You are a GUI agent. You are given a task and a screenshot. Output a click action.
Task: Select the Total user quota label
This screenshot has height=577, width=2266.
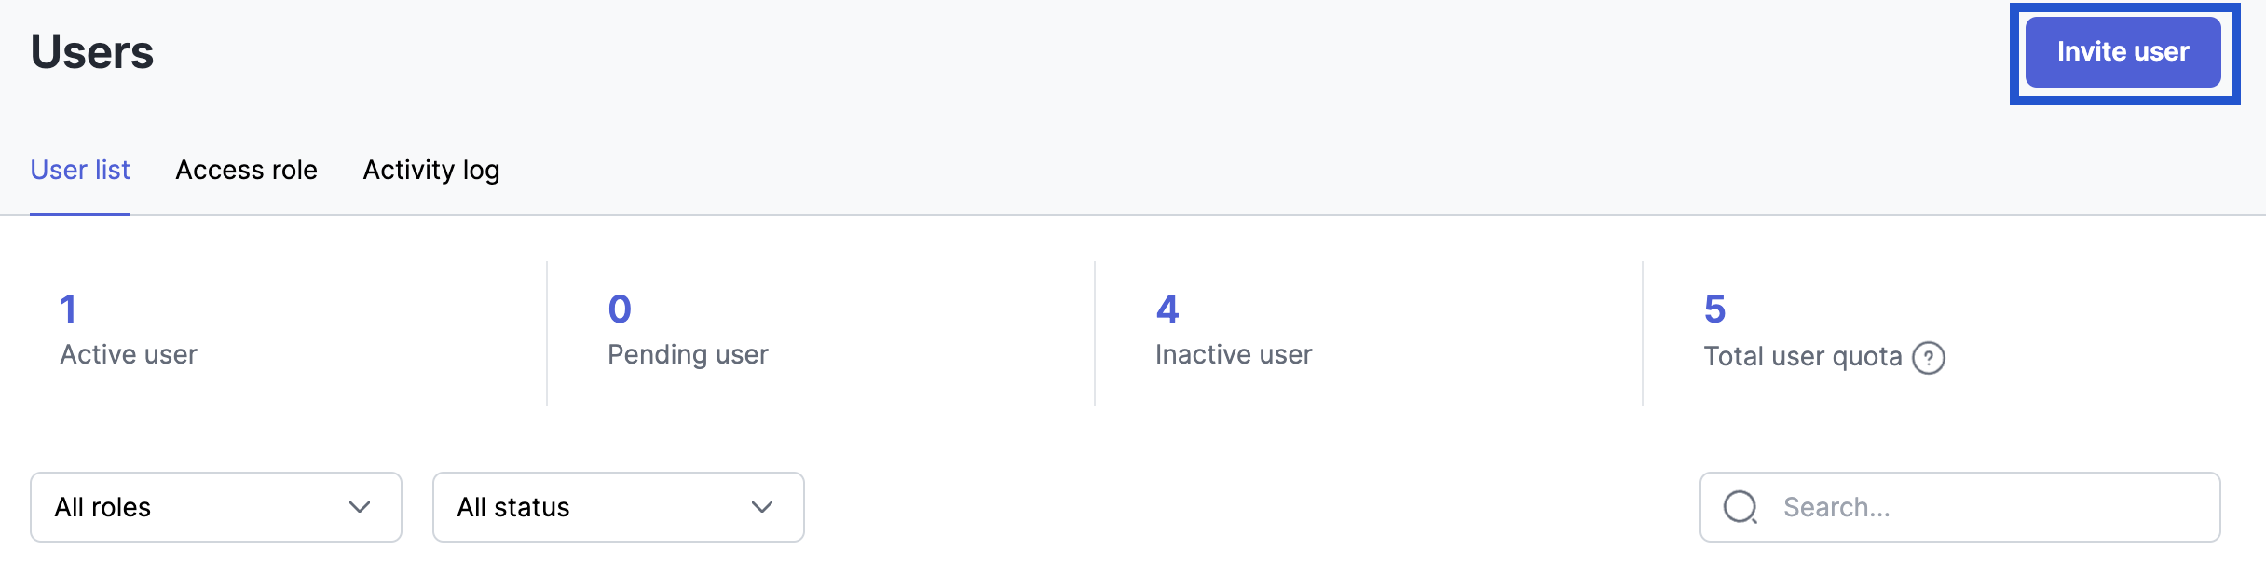[x=1802, y=356]
